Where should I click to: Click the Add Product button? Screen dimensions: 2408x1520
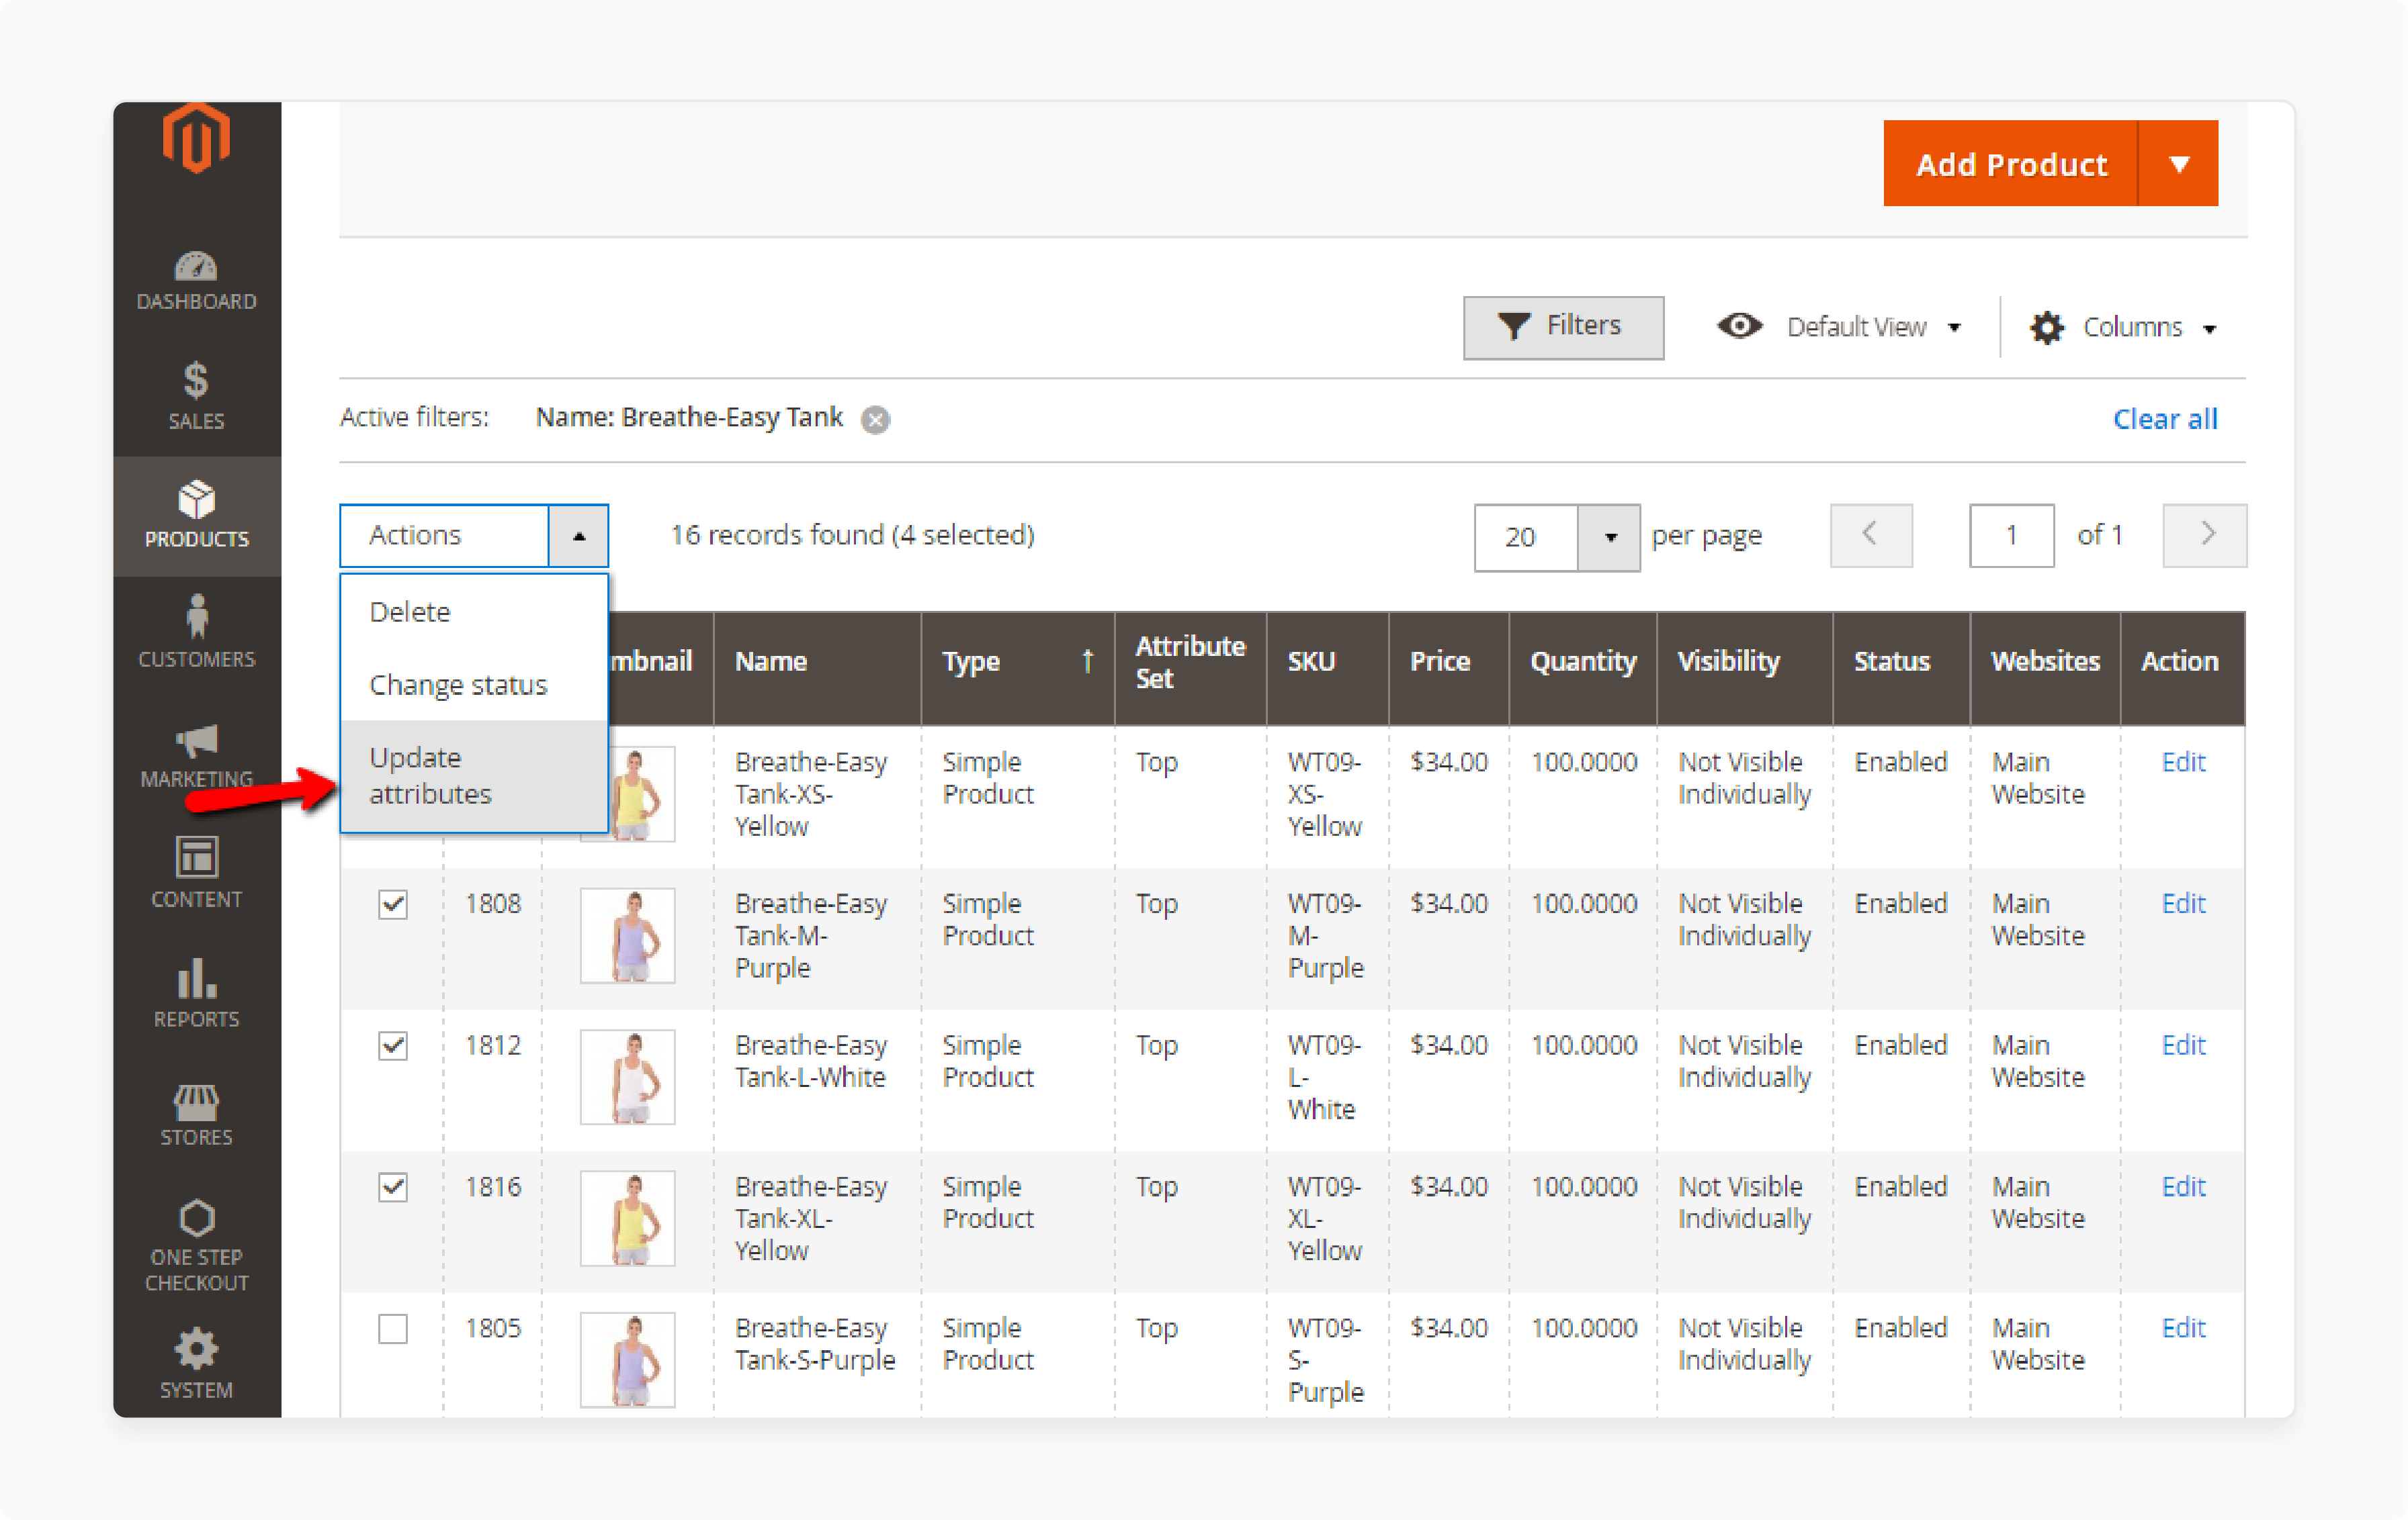(2010, 164)
